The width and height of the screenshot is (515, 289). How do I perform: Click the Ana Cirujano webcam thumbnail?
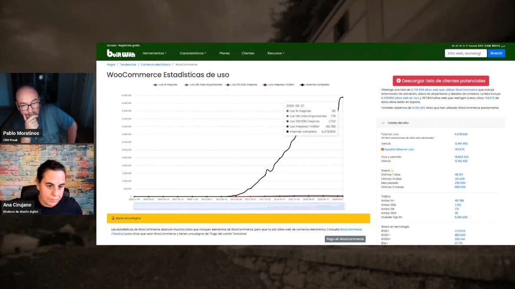[47, 180]
